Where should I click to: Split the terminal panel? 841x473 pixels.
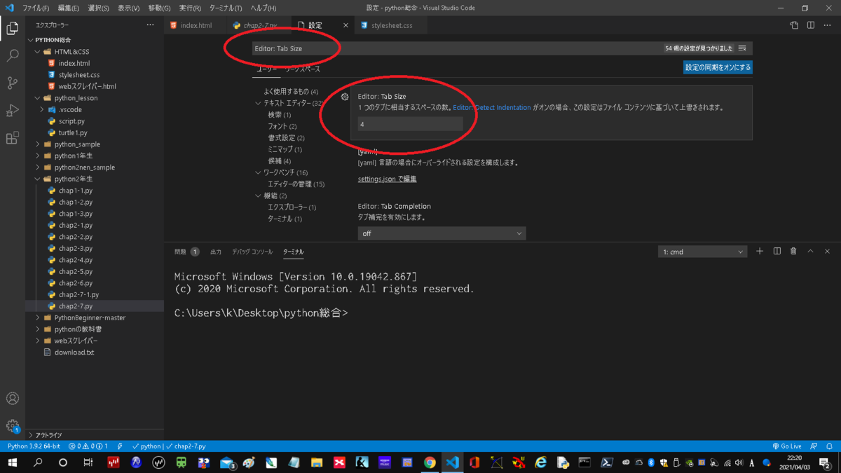click(x=777, y=252)
